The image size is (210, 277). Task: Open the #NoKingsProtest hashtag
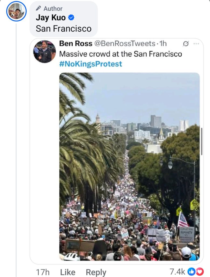tap(91, 64)
